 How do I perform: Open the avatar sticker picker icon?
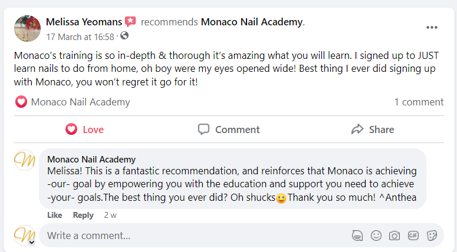coord(357,236)
